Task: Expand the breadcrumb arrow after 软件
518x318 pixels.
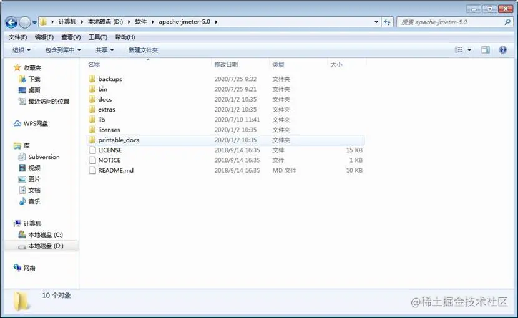Action: pyautogui.click(x=153, y=22)
